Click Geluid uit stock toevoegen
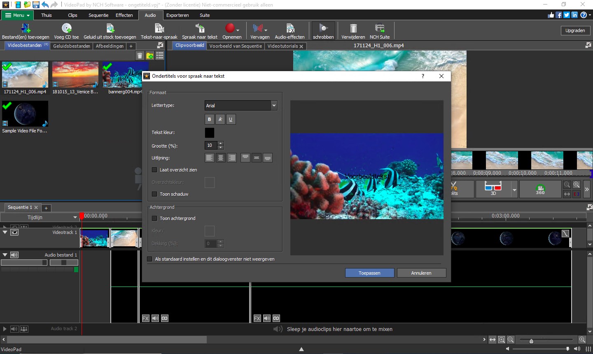This screenshot has width=593, height=354. 110,30
